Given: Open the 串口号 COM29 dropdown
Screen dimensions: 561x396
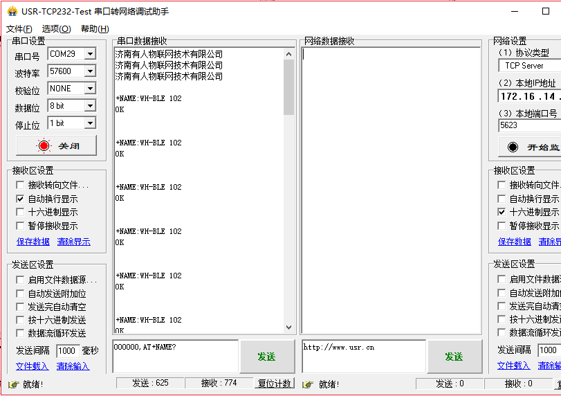Looking at the screenshot, I should coord(89,54).
